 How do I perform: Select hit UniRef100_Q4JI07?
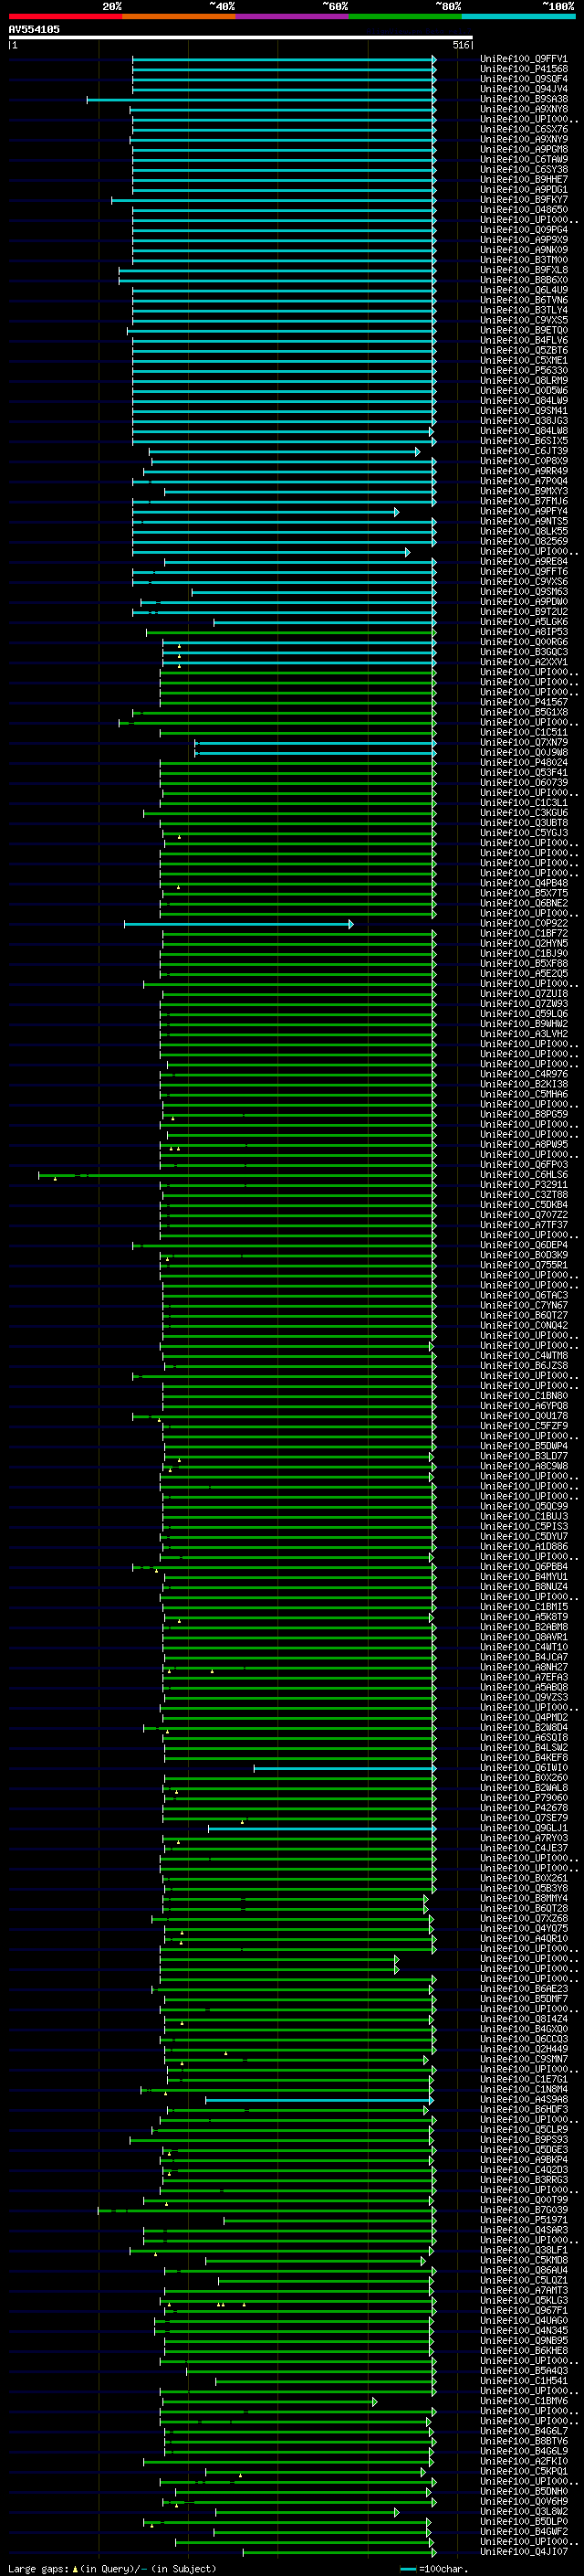524,2551
